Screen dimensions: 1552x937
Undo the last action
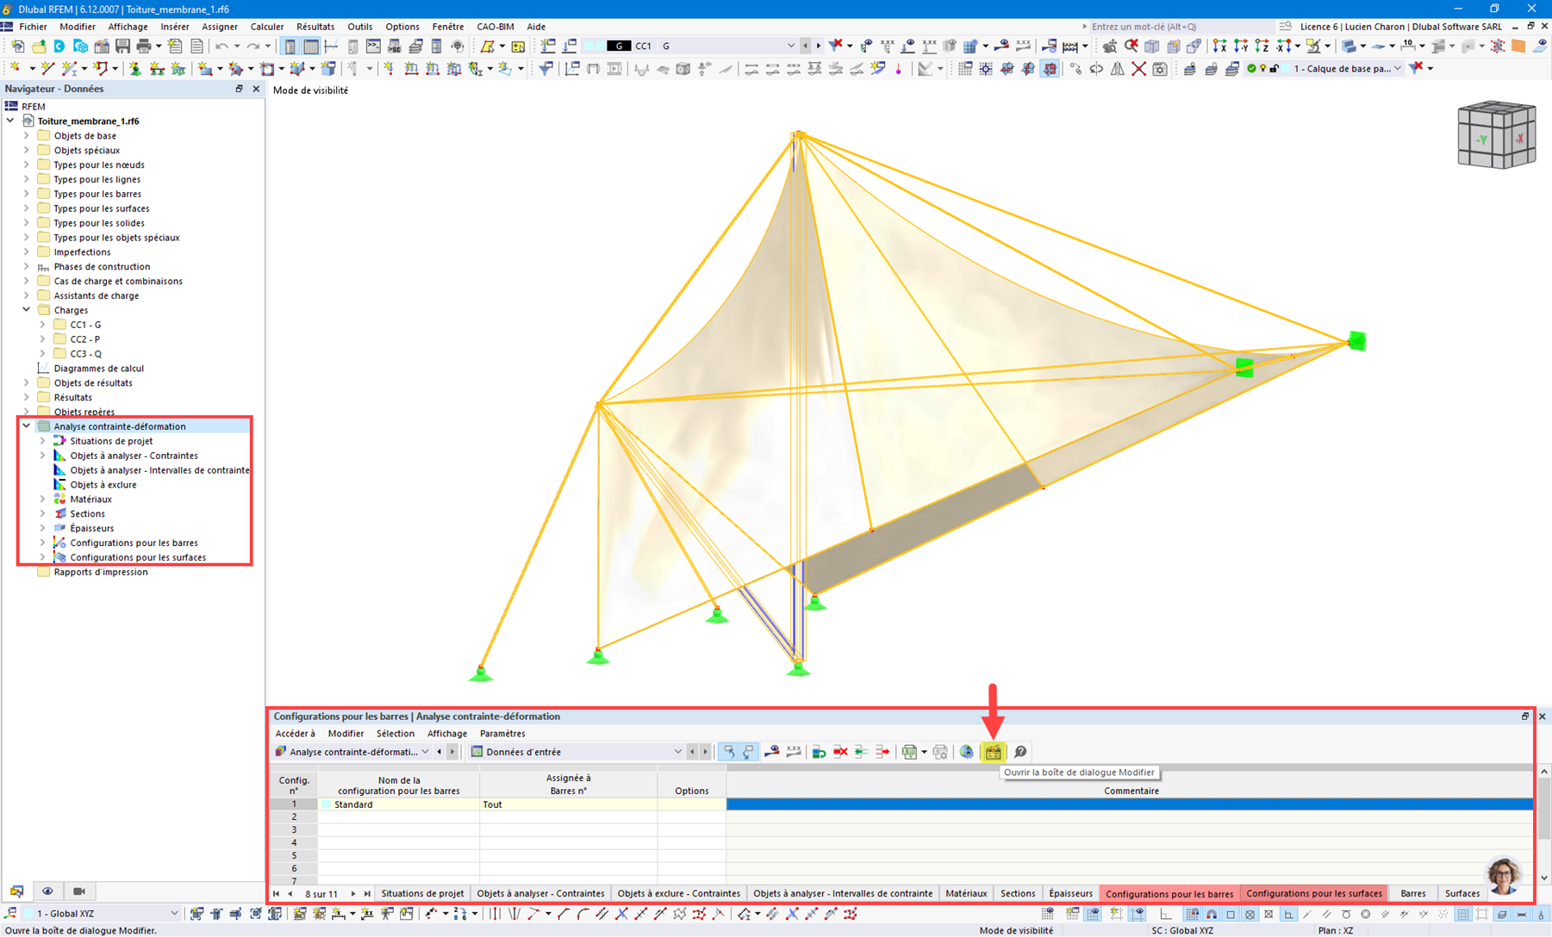[x=222, y=46]
